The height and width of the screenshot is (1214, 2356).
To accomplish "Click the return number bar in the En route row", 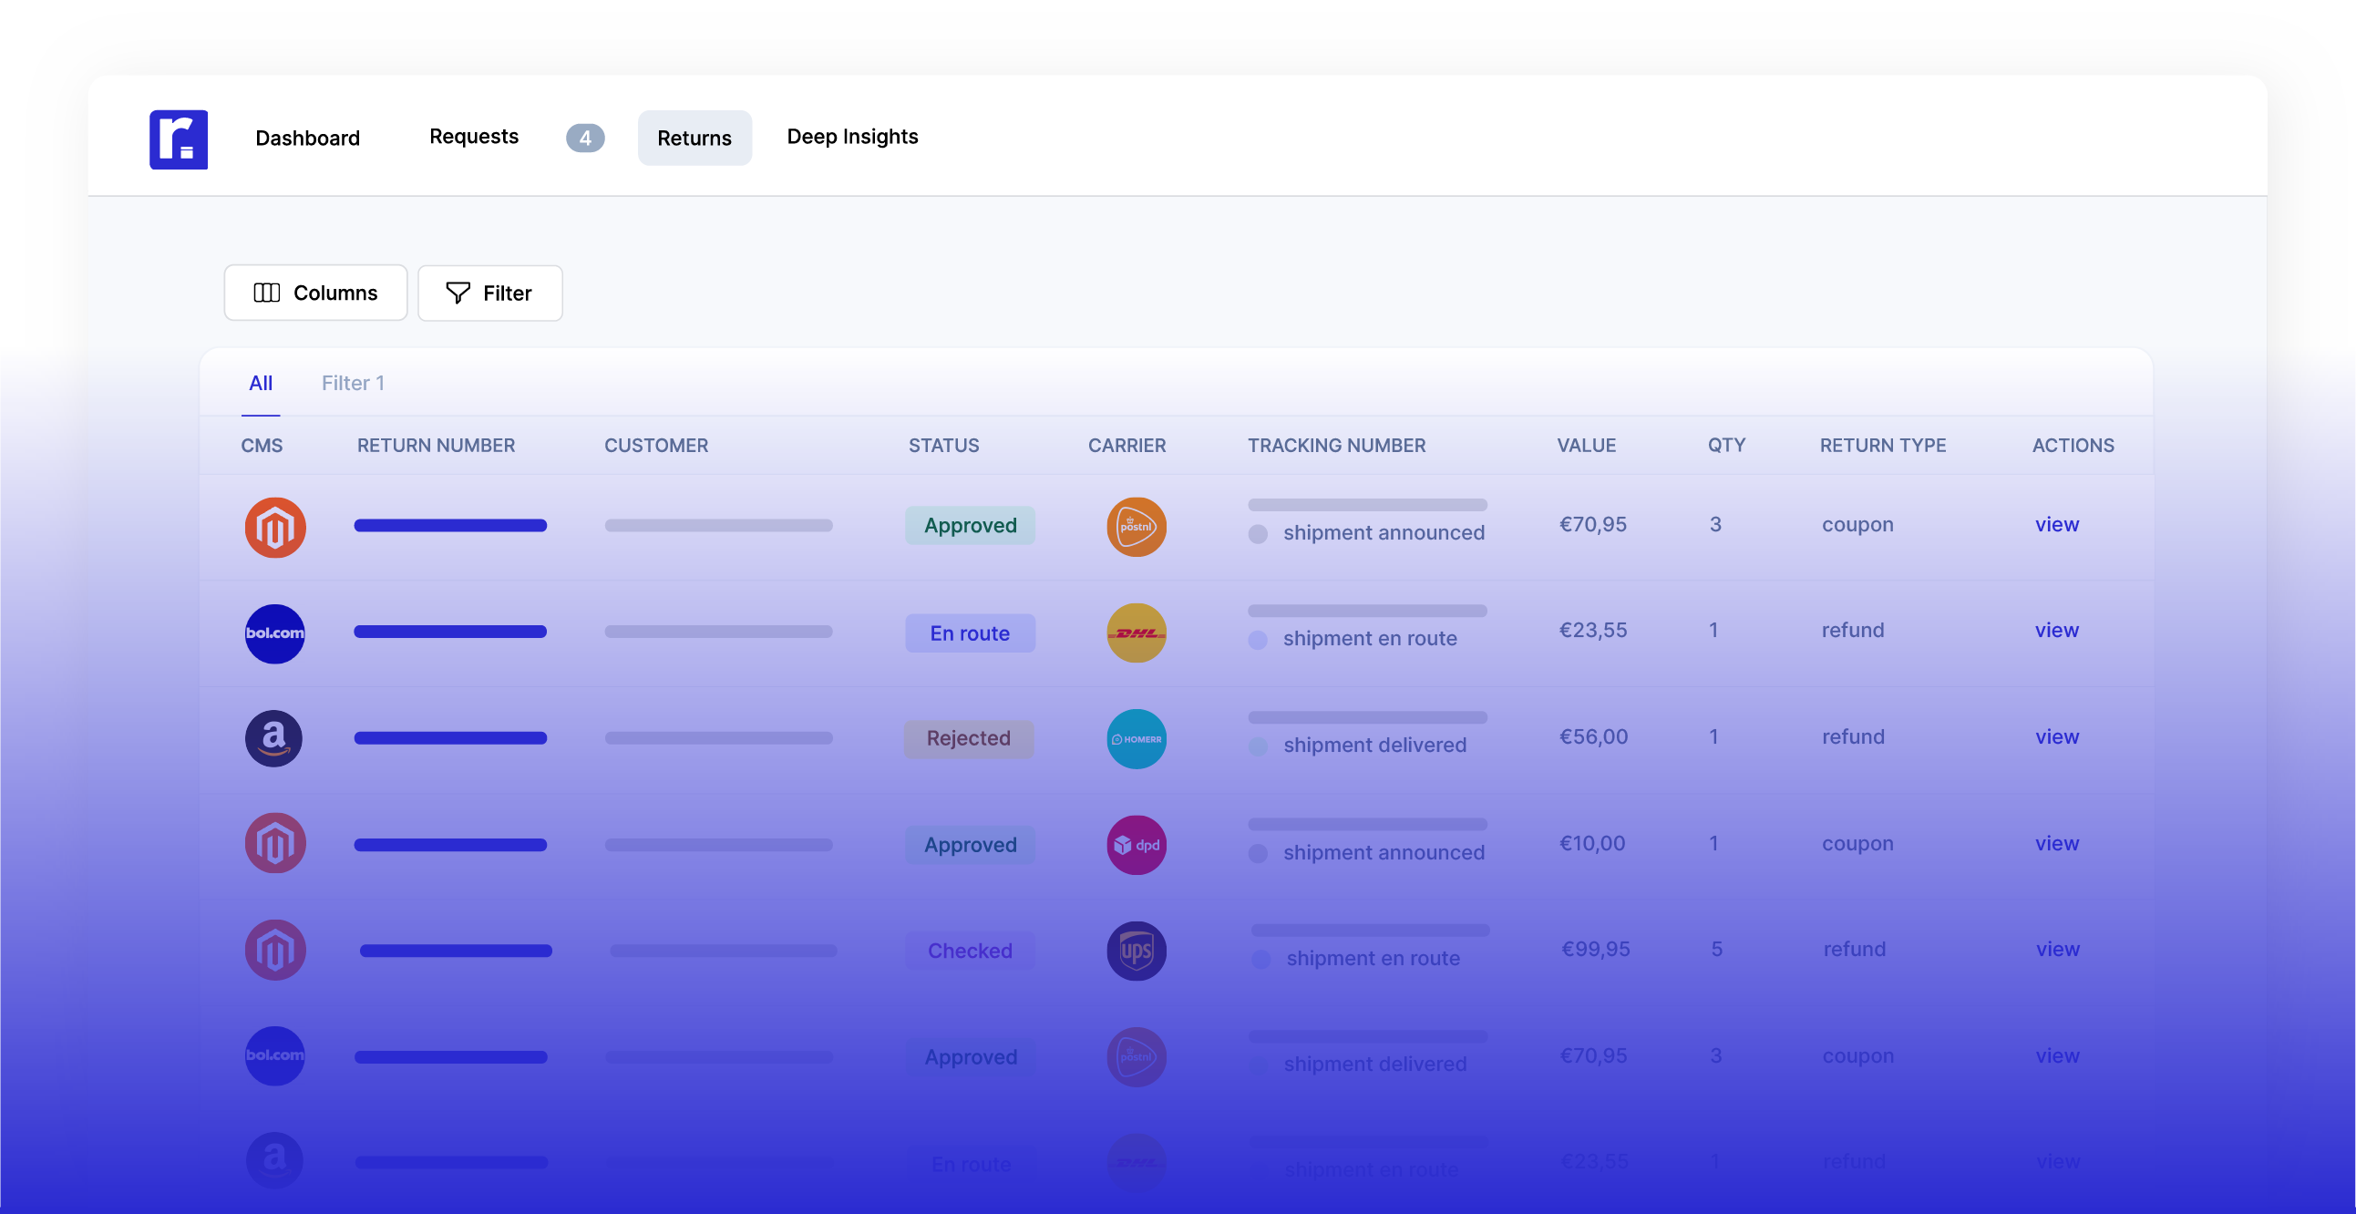I will tap(451, 633).
